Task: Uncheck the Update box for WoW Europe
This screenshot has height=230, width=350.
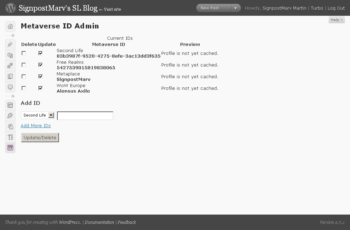Action: (40, 88)
